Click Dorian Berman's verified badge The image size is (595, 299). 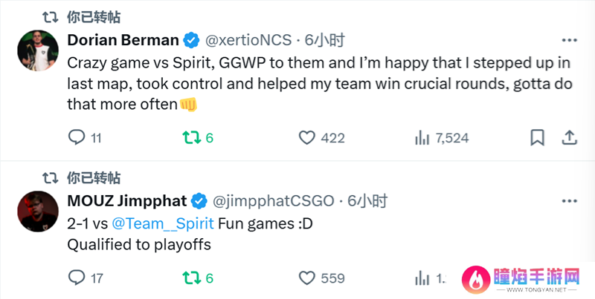tap(192, 40)
